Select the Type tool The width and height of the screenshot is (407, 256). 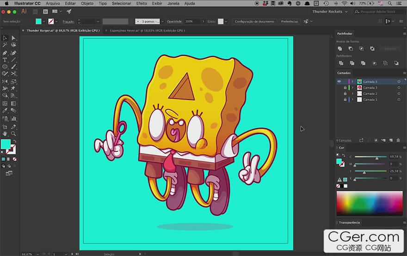[5, 60]
